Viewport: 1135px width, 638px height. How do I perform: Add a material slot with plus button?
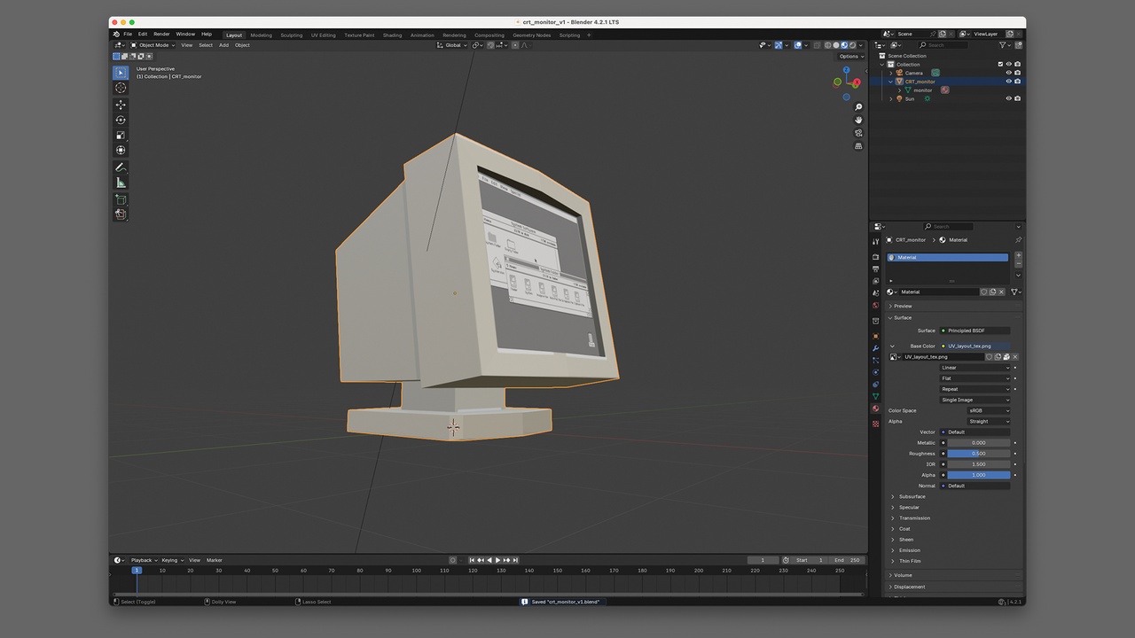pyautogui.click(x=1018, y=255)
